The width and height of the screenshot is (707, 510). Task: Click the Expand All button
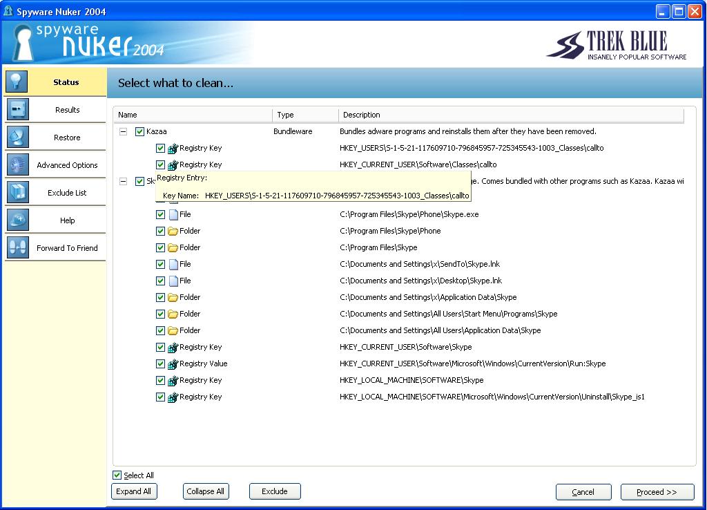coord(134,491)
